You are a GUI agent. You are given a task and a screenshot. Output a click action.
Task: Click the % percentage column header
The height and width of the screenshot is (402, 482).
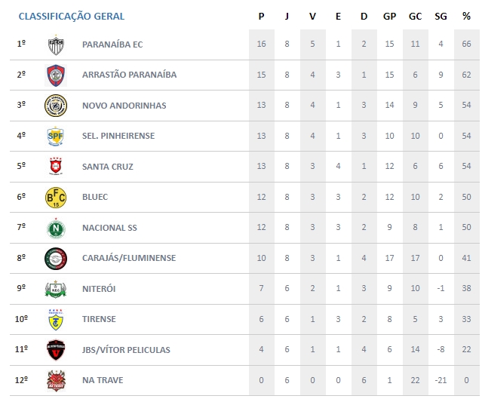[466, 16]
